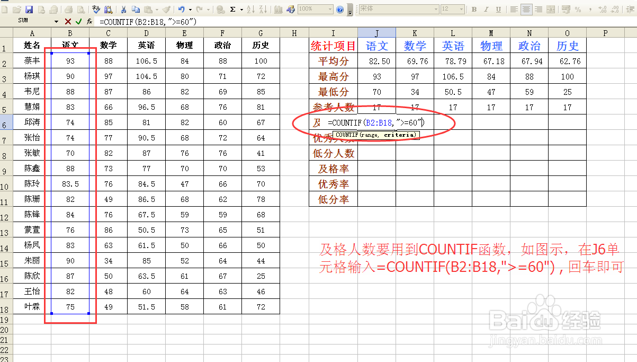Select the Save icon
637x362 pixels.
(29, 9)
